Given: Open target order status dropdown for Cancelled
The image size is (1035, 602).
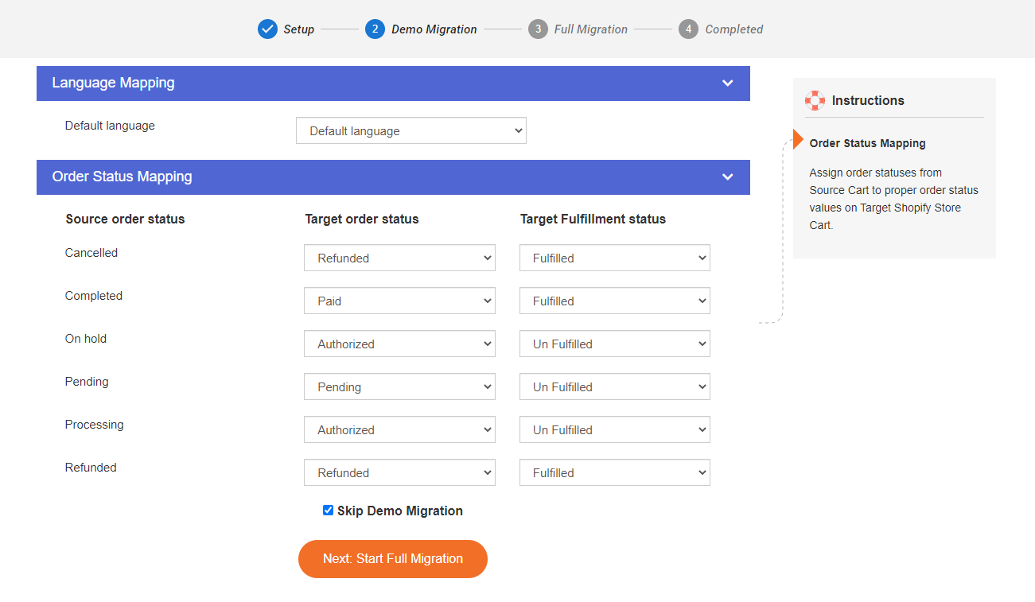Looking at the screenshot, I should (x=399, y=258).
